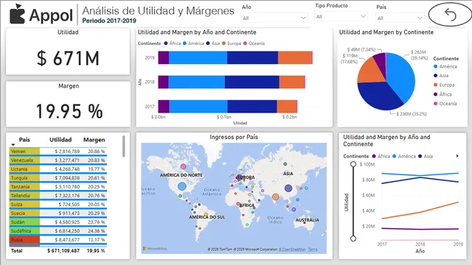This screenshot has width=472, height=265.
Task: Click the Microsoft Bing map logo
Action: tap(155, 249)
